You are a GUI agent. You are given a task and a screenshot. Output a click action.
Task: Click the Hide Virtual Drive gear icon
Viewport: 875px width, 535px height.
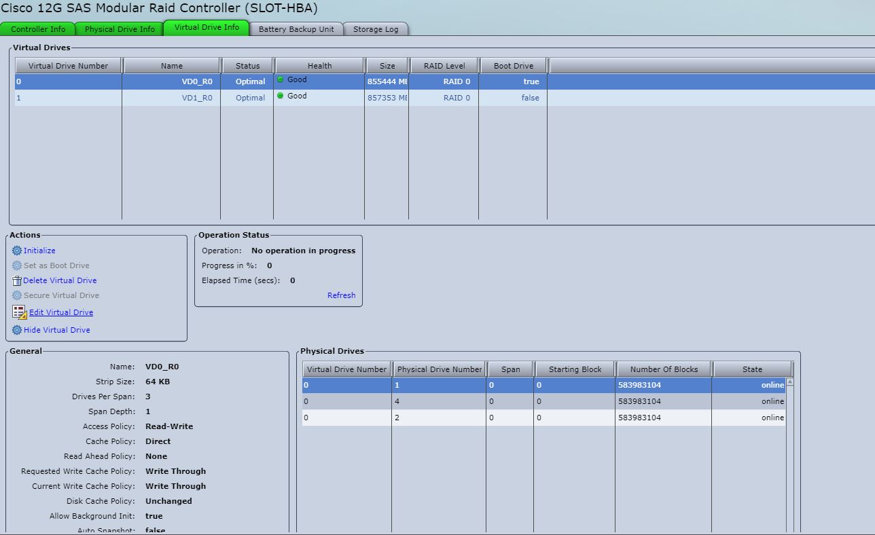tap(16, 330)
